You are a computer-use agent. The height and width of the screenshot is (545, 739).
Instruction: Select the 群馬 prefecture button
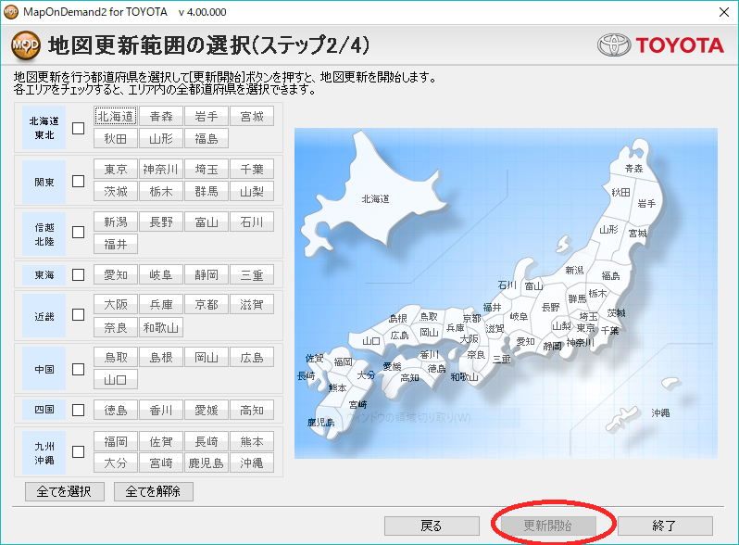207,191
